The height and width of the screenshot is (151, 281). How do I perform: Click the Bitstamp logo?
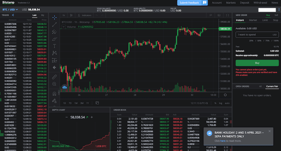8,2
